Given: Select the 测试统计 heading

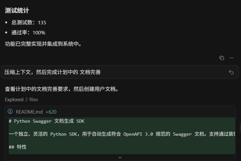Looking at the screenshot, I should point(17,11).
